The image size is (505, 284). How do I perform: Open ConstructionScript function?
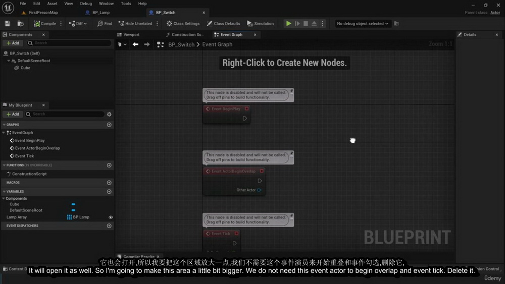[29, 174]
